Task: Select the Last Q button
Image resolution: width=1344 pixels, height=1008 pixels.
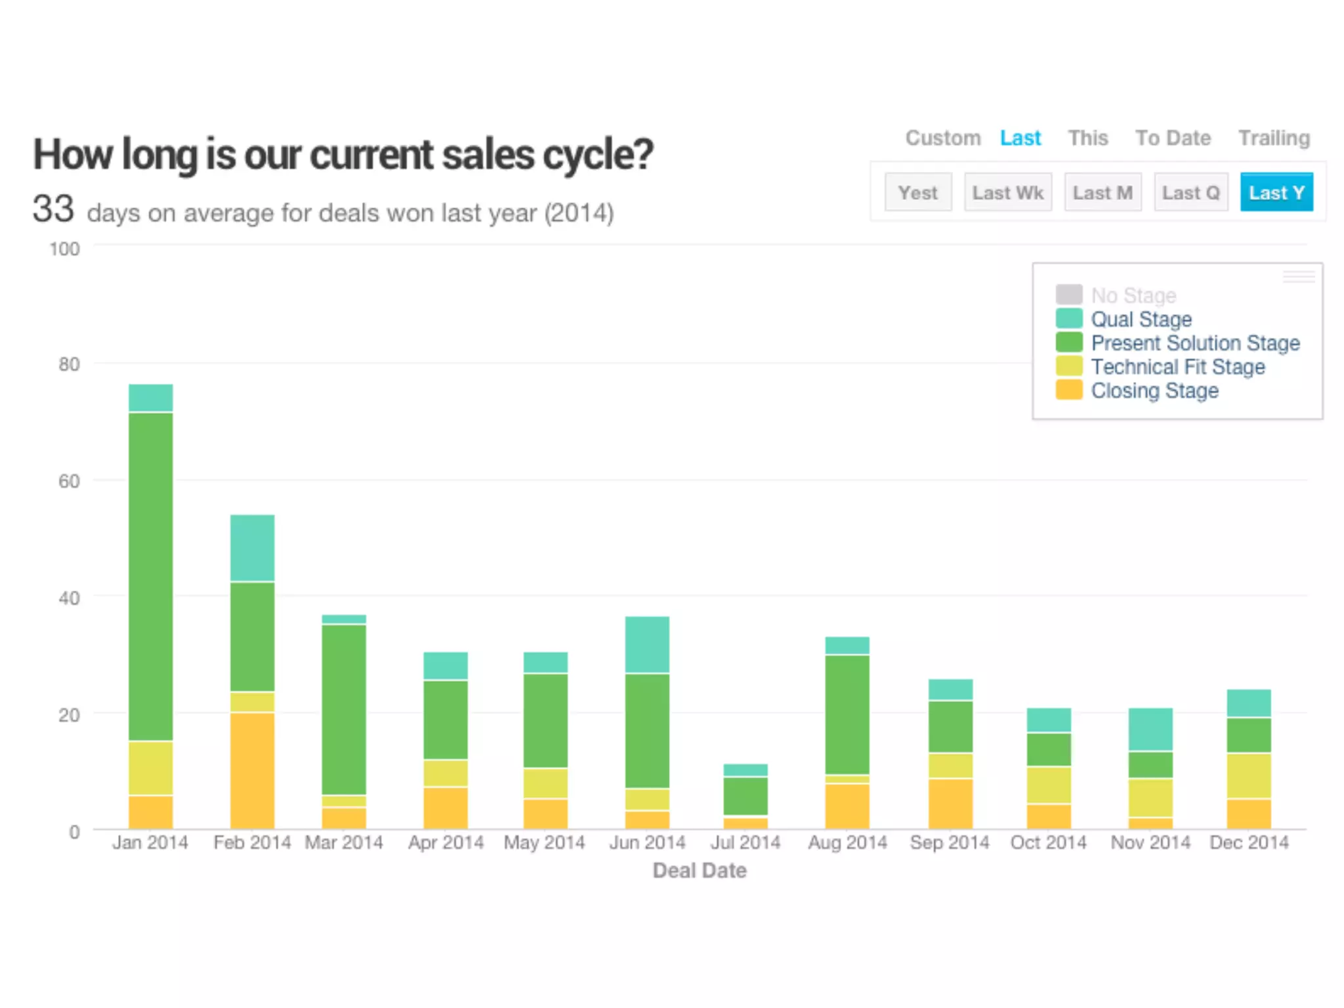Action: pyautogui.click(x=1190, y=193)
